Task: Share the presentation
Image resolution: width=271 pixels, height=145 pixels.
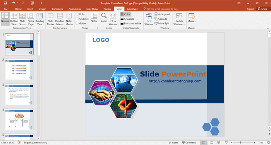Action: pos(262,9)
